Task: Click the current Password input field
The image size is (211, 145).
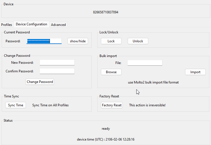Action: 44,41
